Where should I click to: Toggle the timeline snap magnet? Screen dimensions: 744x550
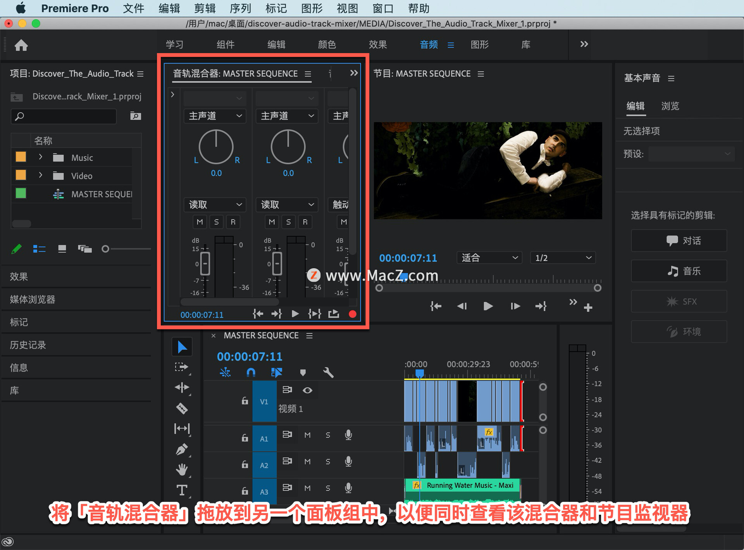(251, 373)
